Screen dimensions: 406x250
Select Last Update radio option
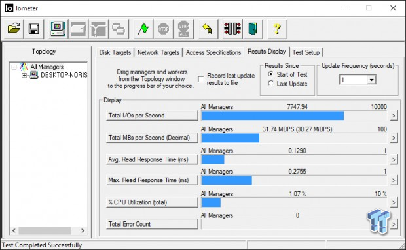(x=271, y=84)
